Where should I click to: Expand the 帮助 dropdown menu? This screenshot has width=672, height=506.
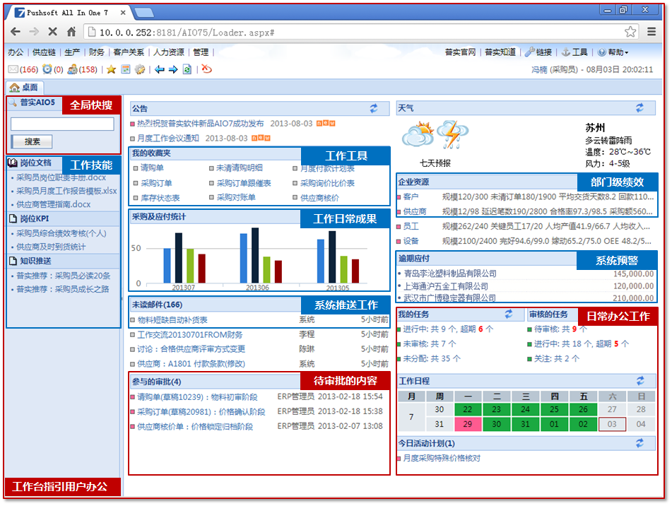(x=613, y=52)
